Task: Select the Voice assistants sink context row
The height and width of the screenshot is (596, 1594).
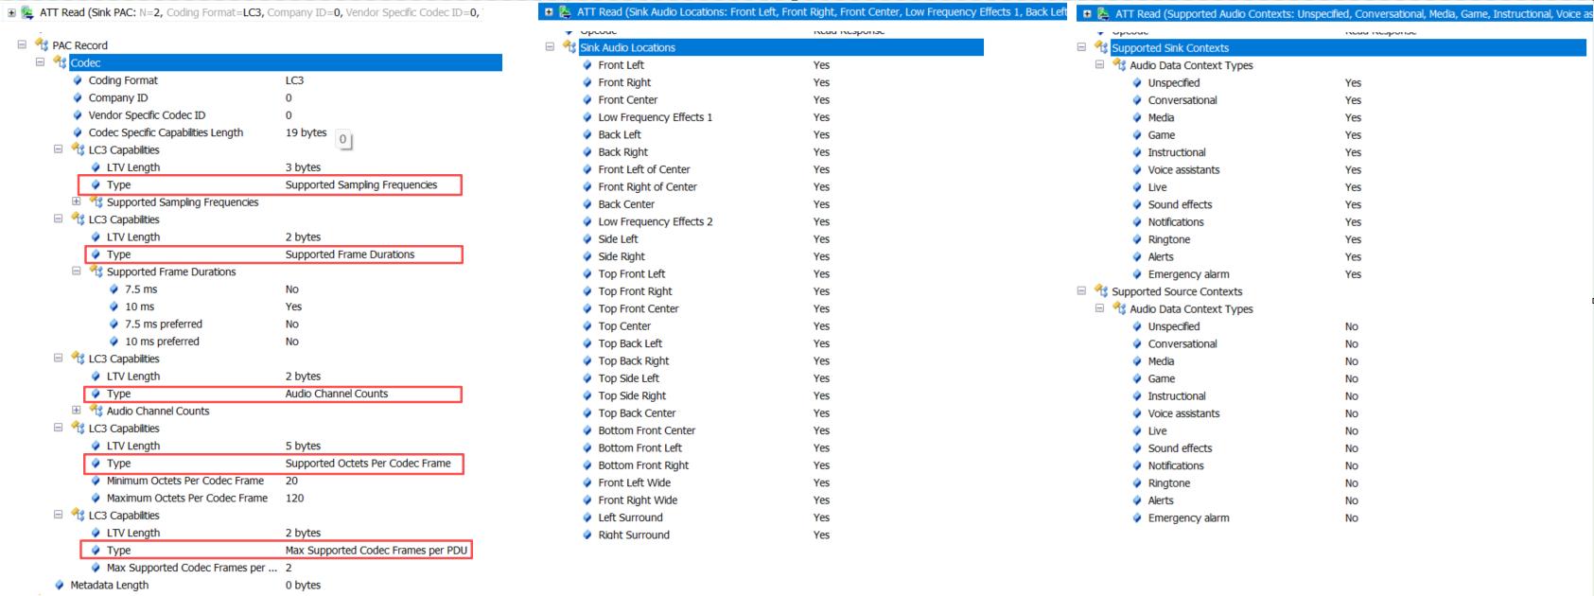Action: (x=1183, y=170)
